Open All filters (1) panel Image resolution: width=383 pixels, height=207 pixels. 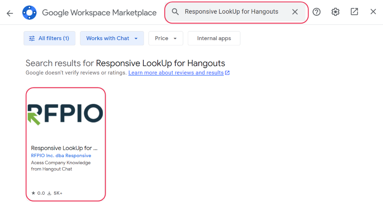[50, 38]
